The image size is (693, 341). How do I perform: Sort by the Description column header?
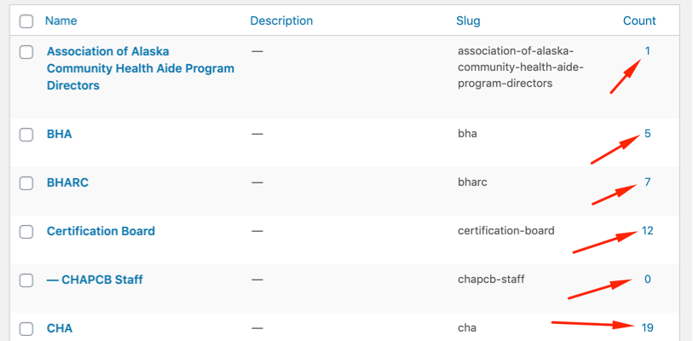pos(281,20)
